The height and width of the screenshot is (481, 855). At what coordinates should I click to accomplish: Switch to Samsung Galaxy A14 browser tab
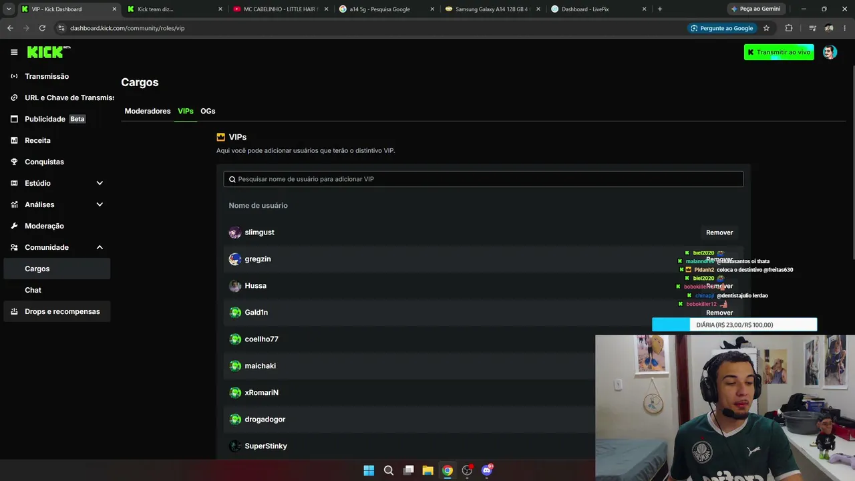492,9
